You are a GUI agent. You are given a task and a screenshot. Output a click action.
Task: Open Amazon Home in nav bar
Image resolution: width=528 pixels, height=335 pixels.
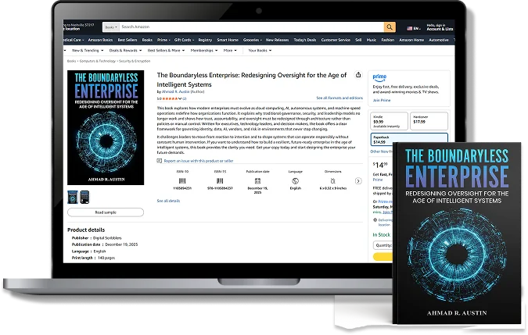pyautogui.click(x=411, y=40)
